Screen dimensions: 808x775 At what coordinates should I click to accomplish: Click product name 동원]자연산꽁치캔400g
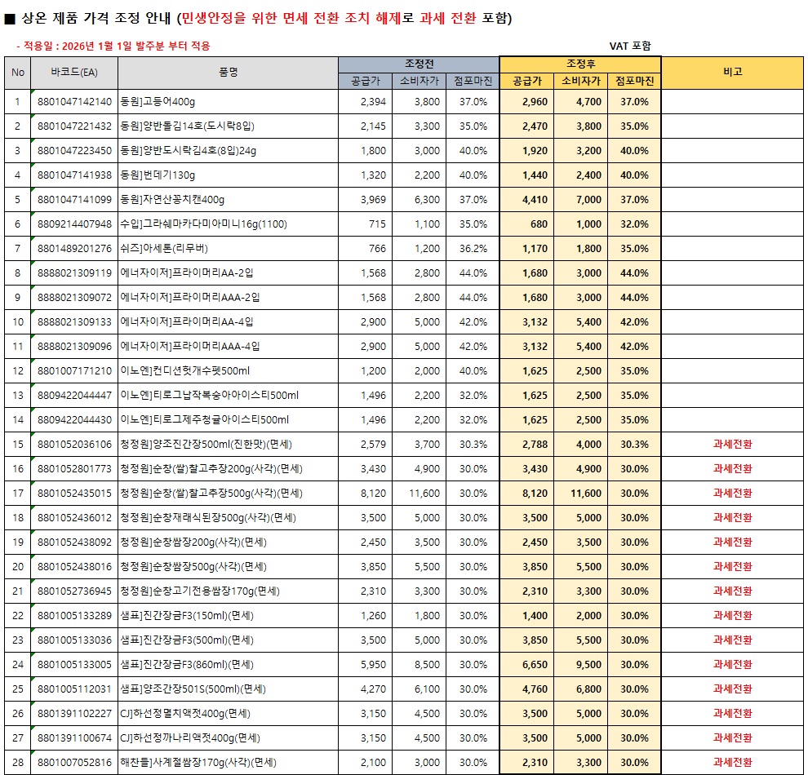pos(172,200)
